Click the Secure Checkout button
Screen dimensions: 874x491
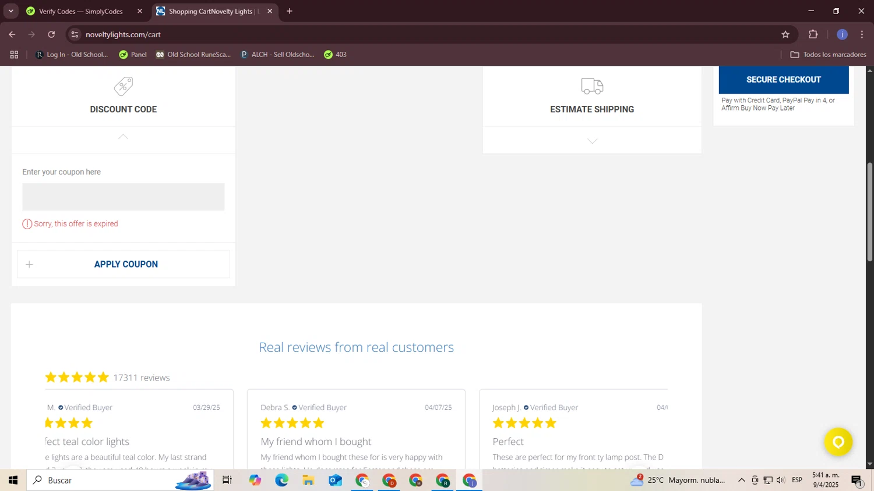click(784, 80)
